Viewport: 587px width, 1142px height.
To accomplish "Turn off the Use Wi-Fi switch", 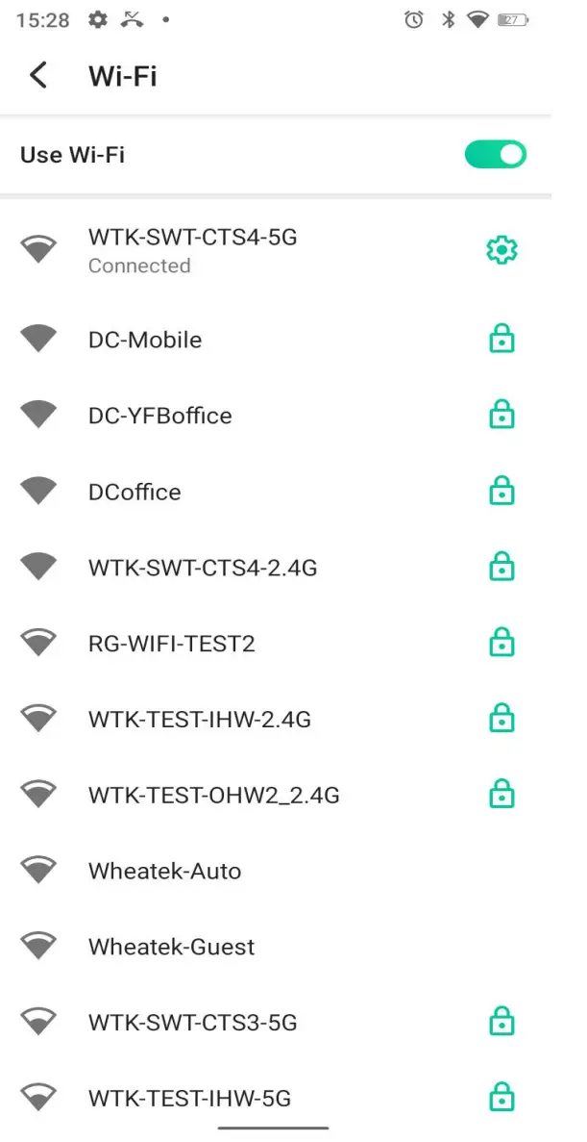I will (495, 154).
